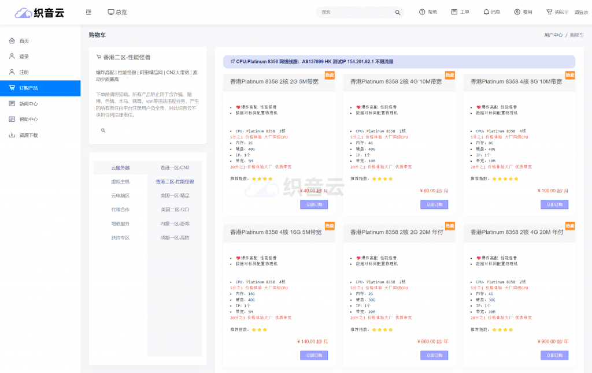
Task: Click the 消息 bell notification icon
Action: [x=486, y=12]
